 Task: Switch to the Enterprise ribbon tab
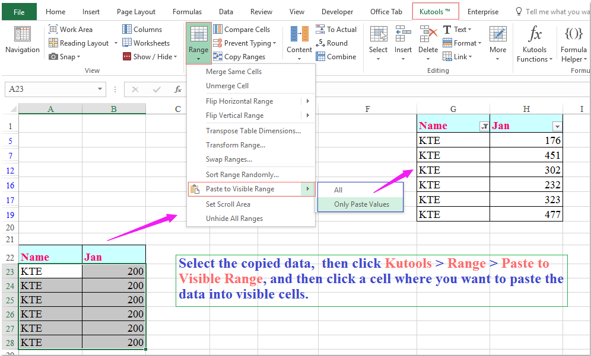[482, 11]
